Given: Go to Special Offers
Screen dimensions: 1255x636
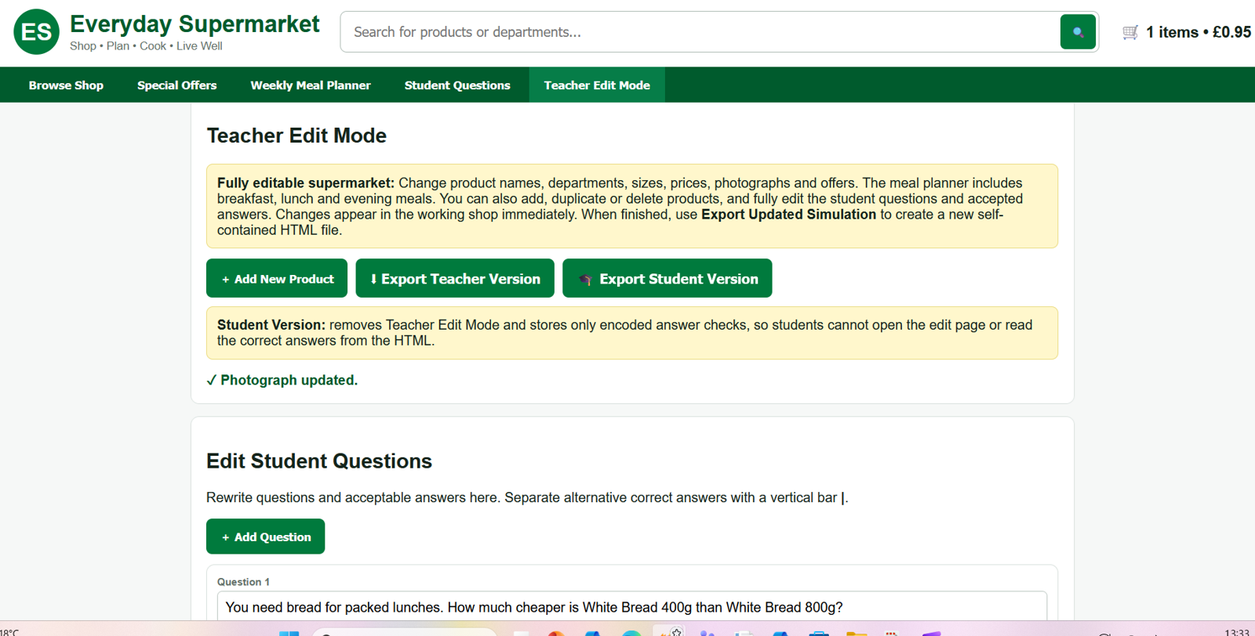Looking at the screenshot, I should coord(176,85).
